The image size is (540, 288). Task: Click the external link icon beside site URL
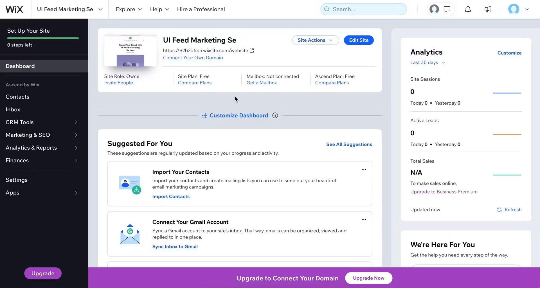(x=252, y=51)
